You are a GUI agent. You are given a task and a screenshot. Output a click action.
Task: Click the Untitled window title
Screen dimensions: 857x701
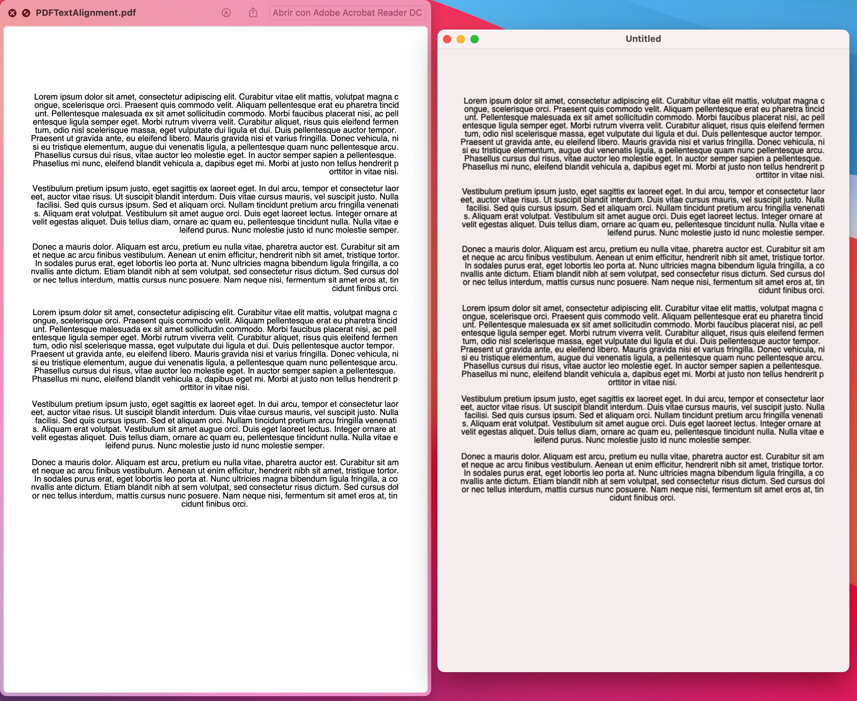pyautogui.click(x=643, y=39)
